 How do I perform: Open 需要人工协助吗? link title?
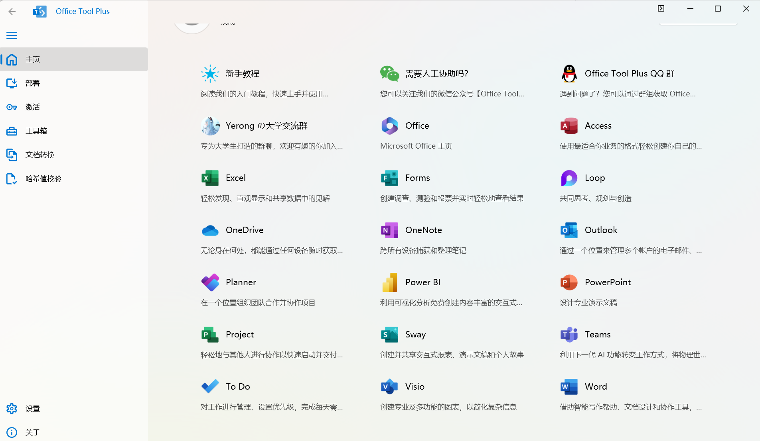point(437,74)
